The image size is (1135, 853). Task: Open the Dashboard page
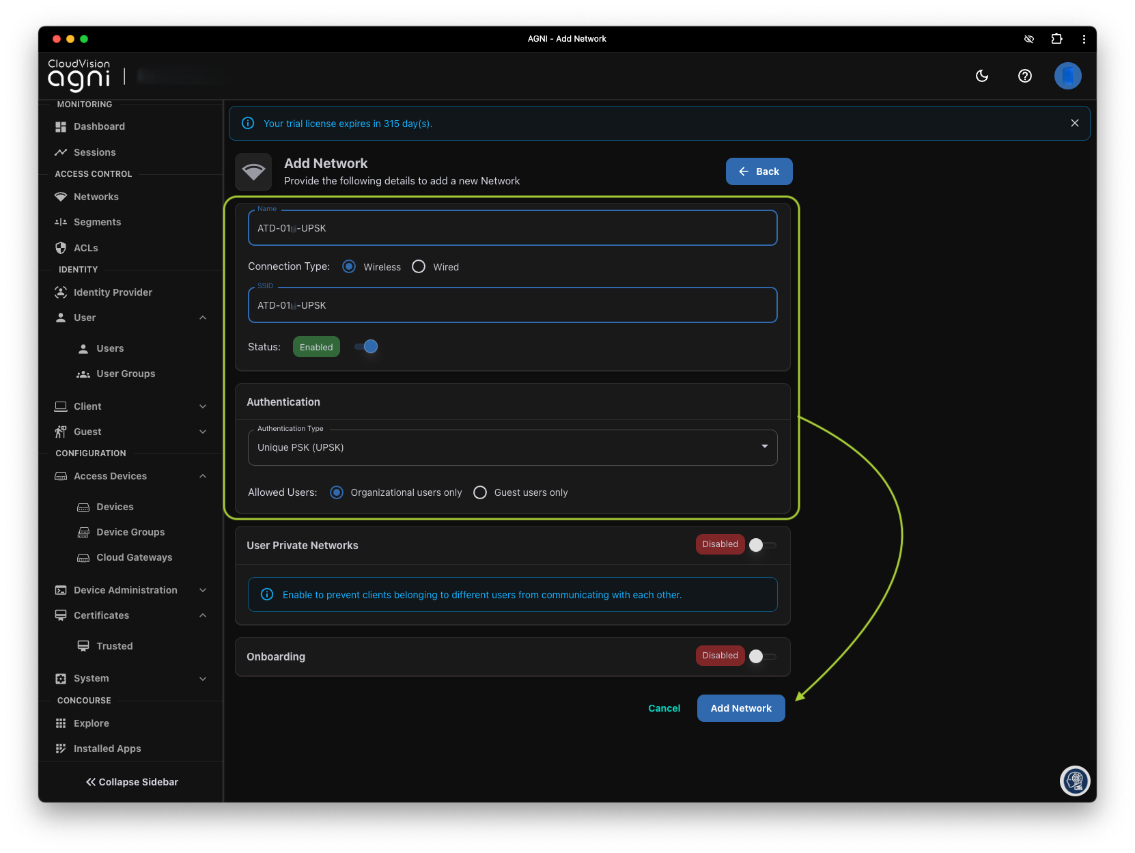(x=99, y=126)
